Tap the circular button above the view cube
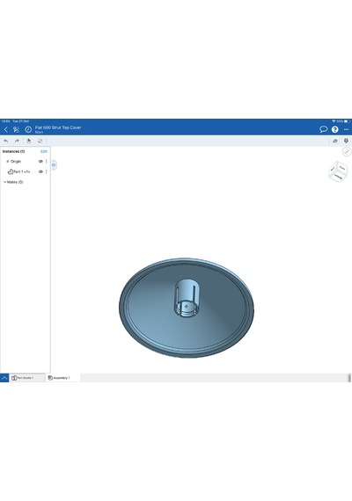Viewport: 352px width, 501px height. pyautogui.click(x=347, y=151)
